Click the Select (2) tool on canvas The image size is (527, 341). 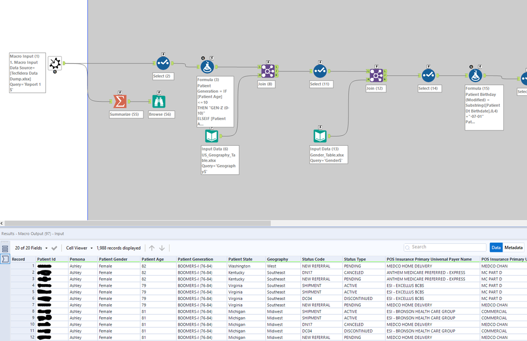tap(163, 63)
